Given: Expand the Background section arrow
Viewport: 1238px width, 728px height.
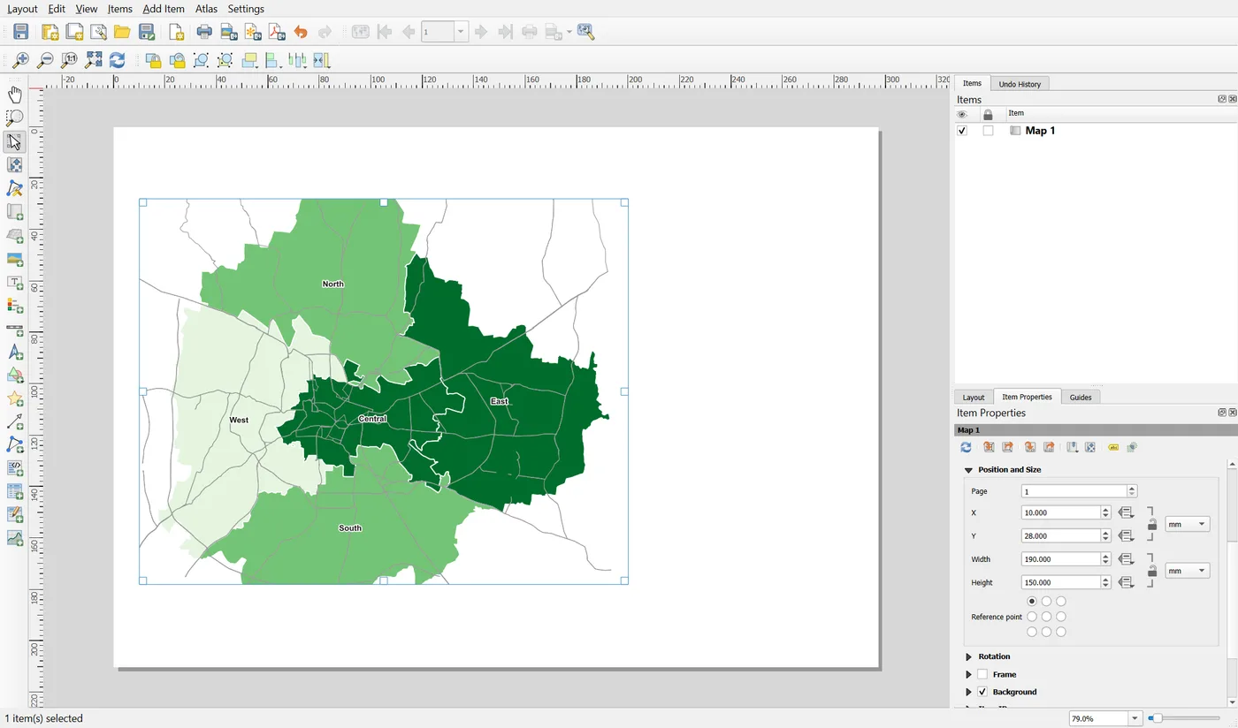Looking at the screenshot, I should click(969, 692).
